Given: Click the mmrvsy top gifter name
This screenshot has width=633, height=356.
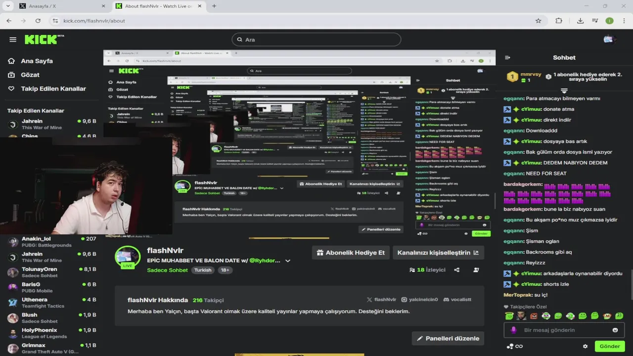Looking at the screenshot, I should (531, 74).
